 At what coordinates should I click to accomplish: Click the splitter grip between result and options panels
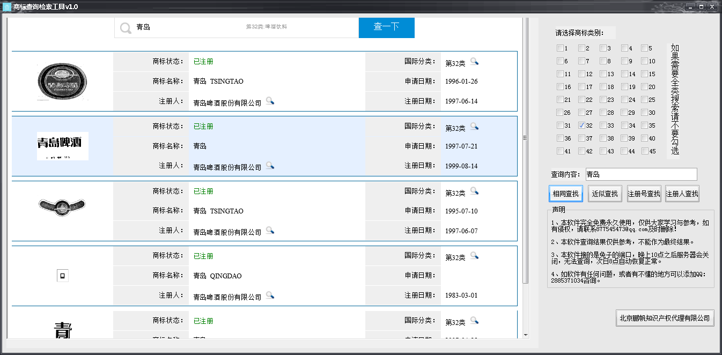pyautogui.click(x=526, y=138)
